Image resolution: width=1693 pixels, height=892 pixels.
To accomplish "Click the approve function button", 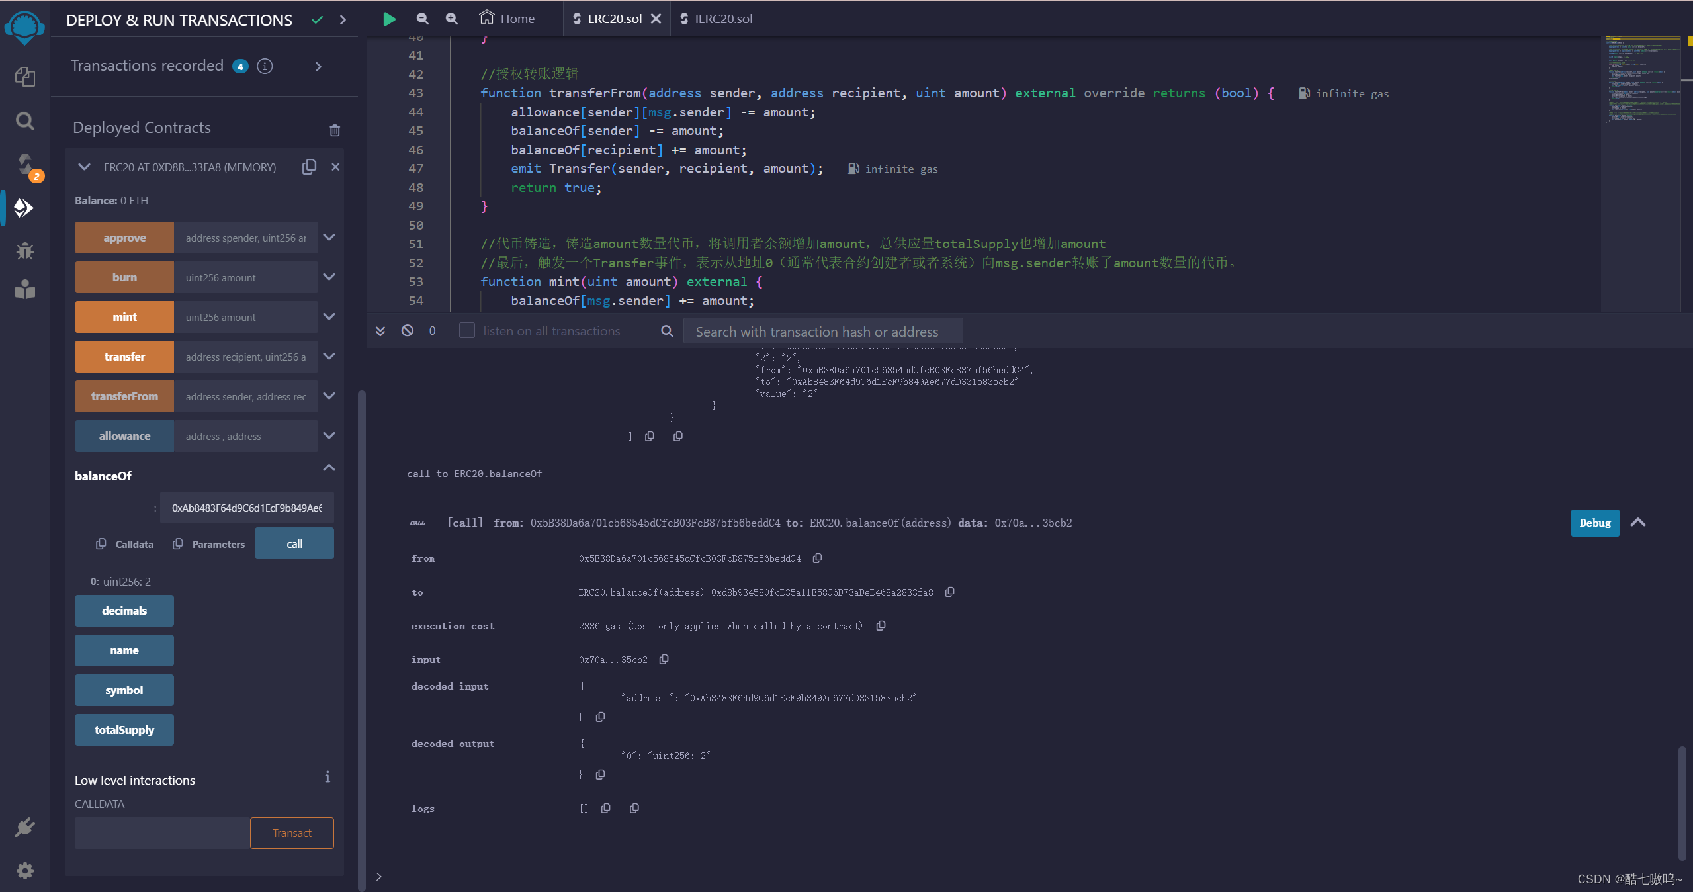I will [124, 238].
